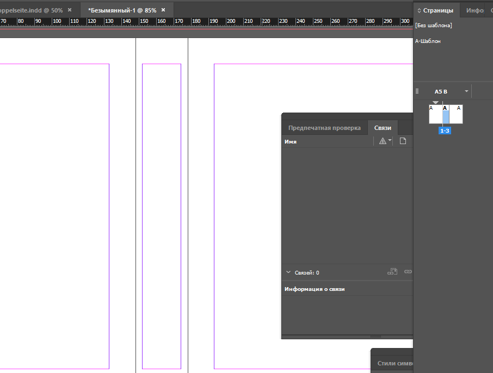Viewport: 493px width, 373px height.
Task: Collapse the Страницы panel using its arrows
Action: pyautogui.click(x=419, y=10)
